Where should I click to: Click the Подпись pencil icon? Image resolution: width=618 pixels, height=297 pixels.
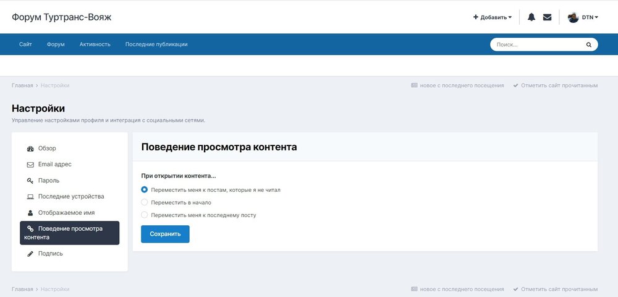[30, 254]
